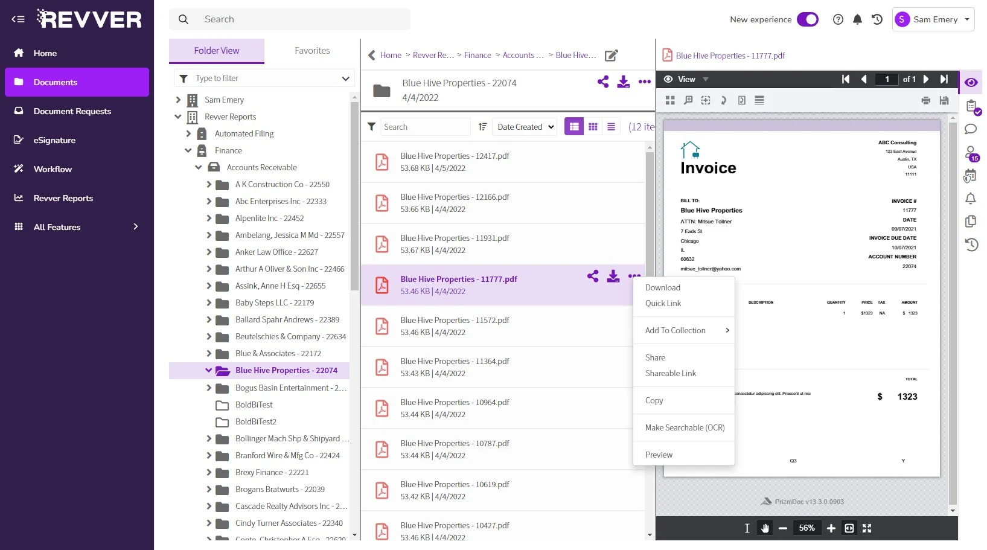Image resolution: width=987 pixels, height=550 pixels.
Task: Open eSignature in the sidebar
Action: click(x=77, y=140)
